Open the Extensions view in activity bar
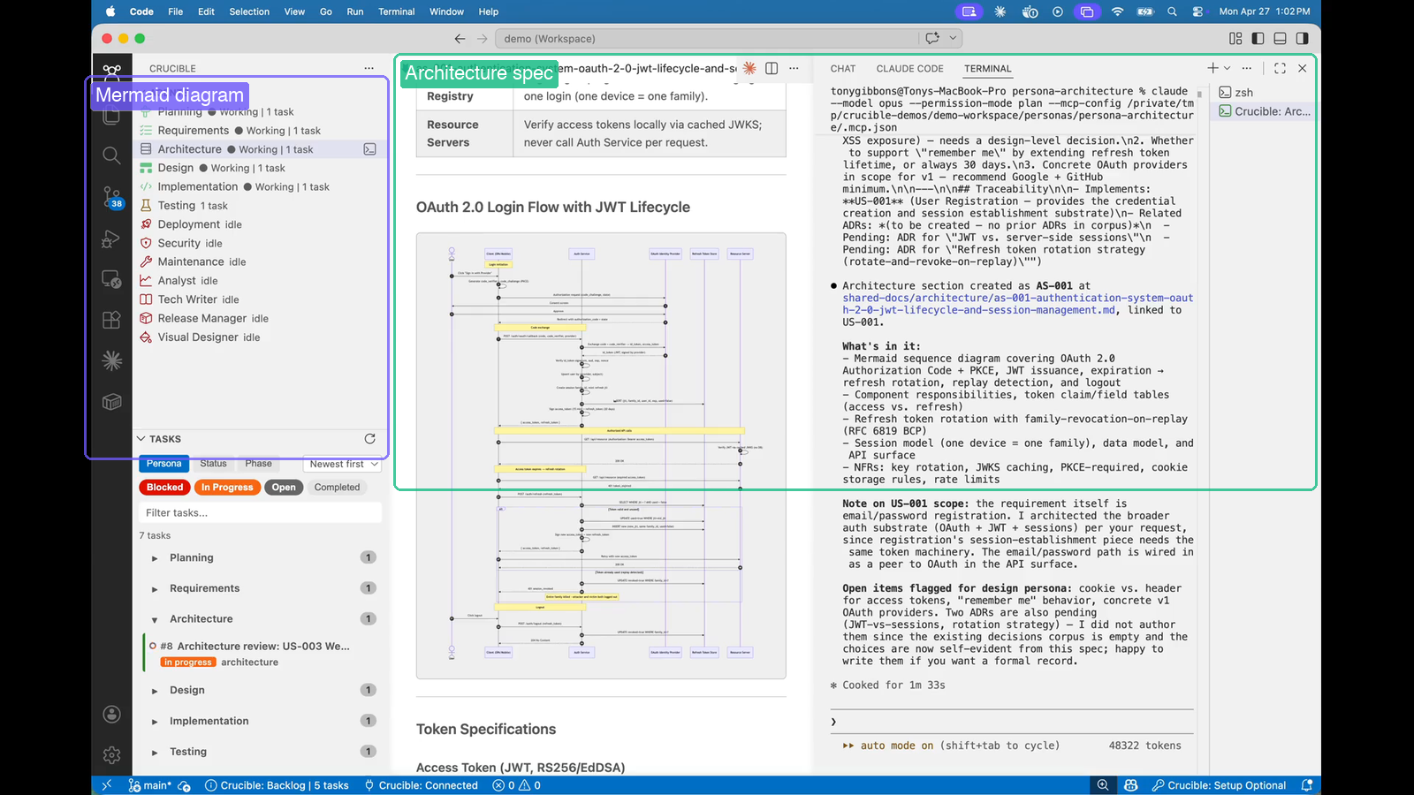This screenshot has width=1414, height=795. click(x=111, y=320)
